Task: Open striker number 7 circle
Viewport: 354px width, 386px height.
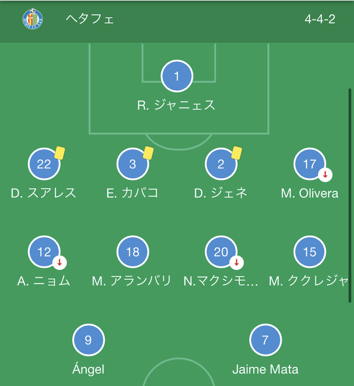Action: [x=265, y=340]
